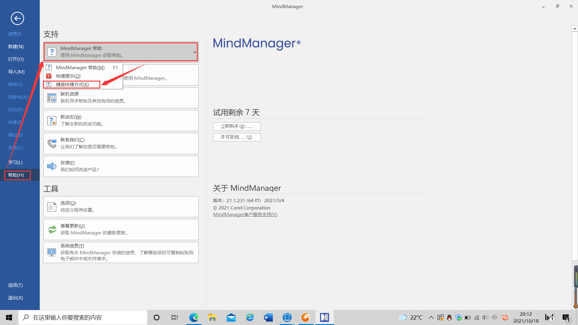The width and height of the screenshot is (578, 325).
Task: Click the 新动态 star question icon
Action: pyautogui.click(x=52, y=121)
